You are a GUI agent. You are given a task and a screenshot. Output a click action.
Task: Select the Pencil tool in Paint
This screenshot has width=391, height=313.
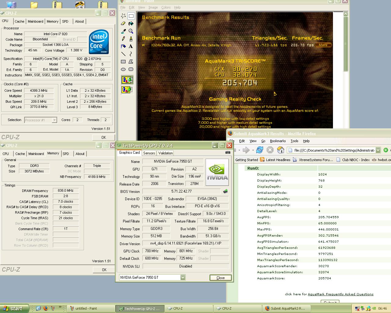[x=123, y=39]
